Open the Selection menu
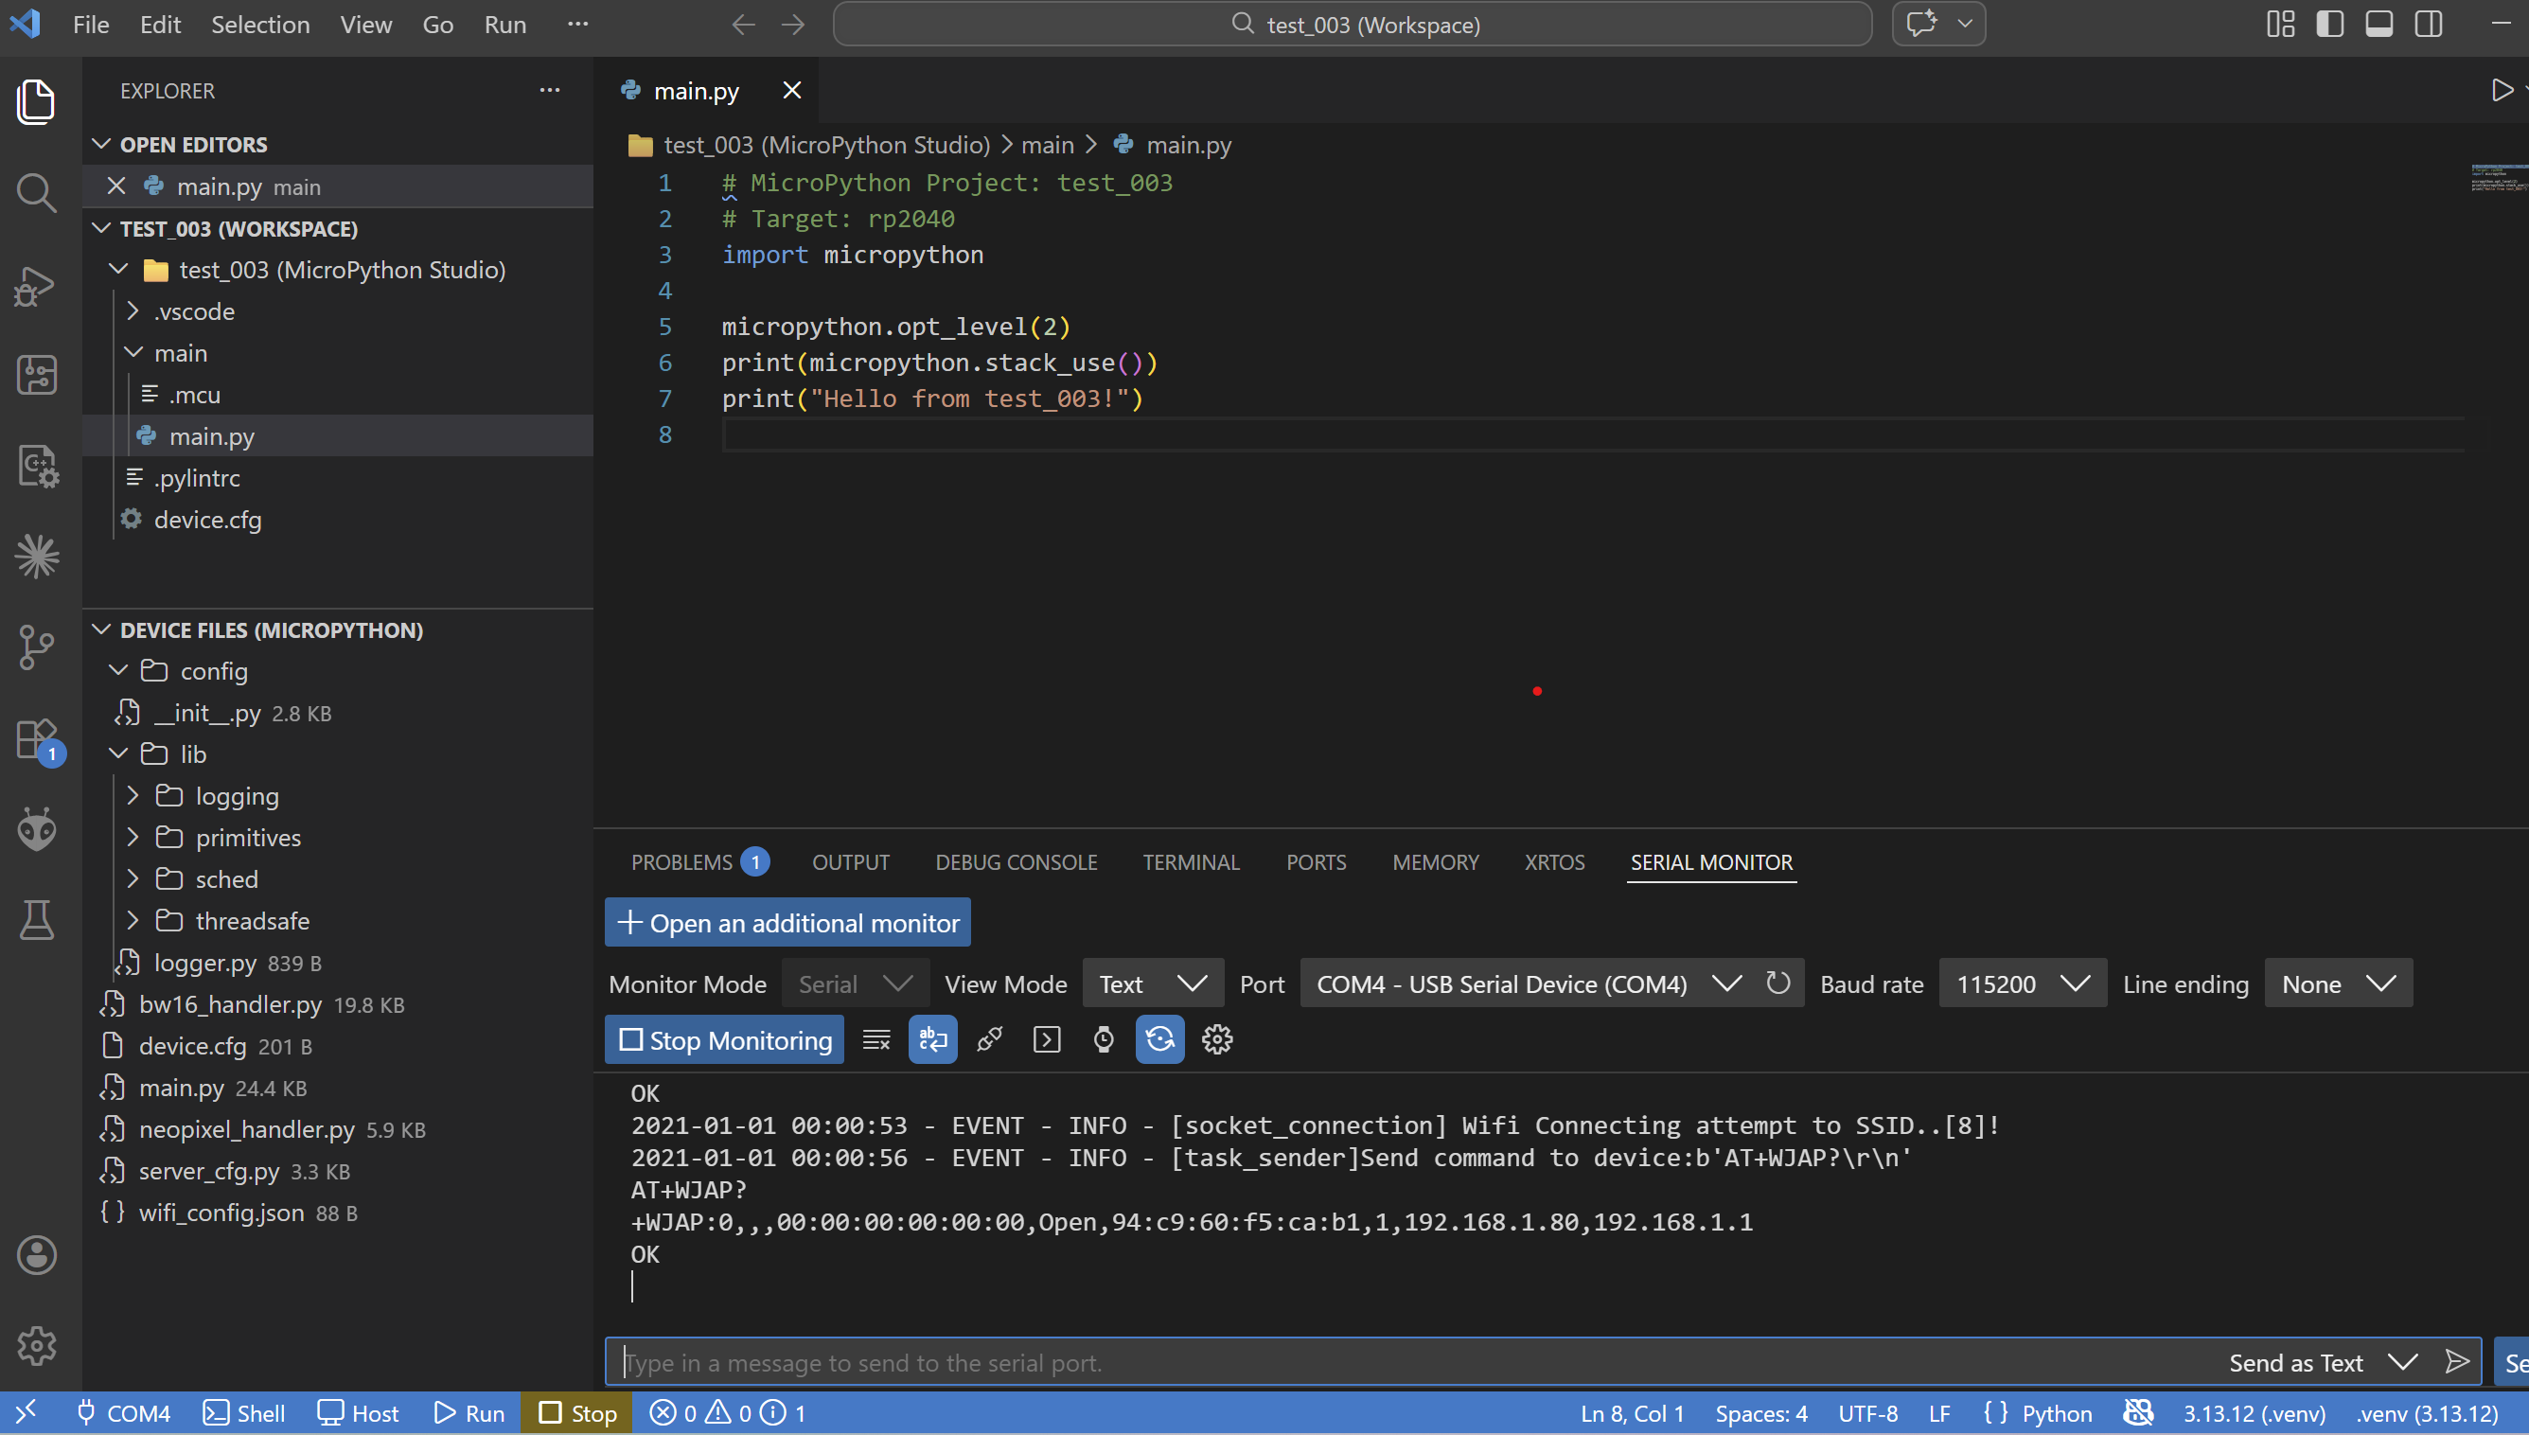This screenshot has height=1435, width=2529. click(x=260, y=25)
